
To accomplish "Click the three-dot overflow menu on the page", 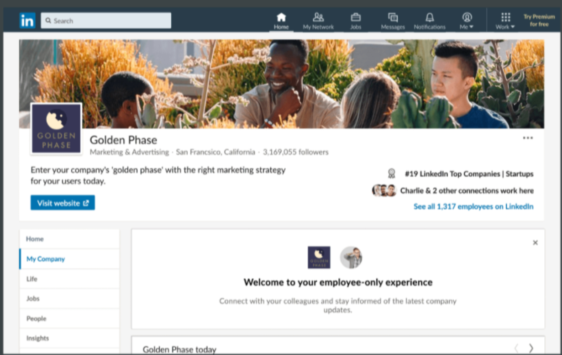I will (x=528, y=138).
